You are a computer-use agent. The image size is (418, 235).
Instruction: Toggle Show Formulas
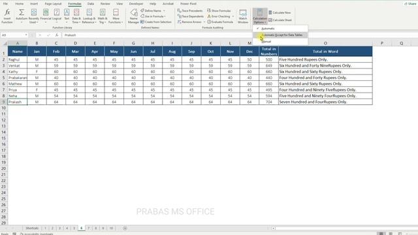click(219, 10)
